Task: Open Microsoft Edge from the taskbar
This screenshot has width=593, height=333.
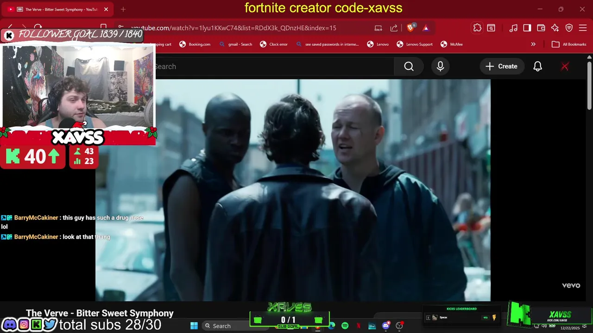Action: (x=332, y=326)
